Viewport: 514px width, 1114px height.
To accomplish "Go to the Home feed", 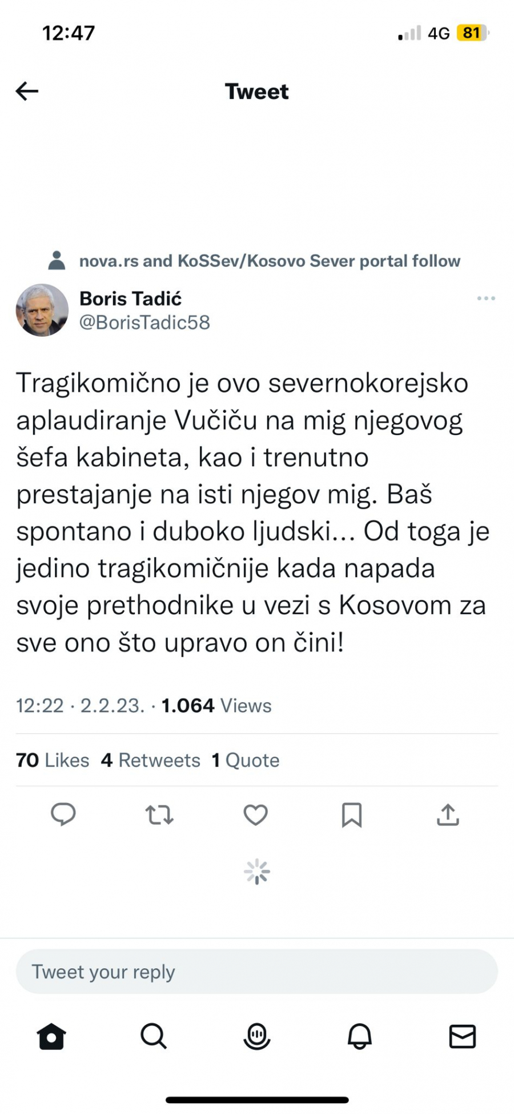I will point(51,1037).
